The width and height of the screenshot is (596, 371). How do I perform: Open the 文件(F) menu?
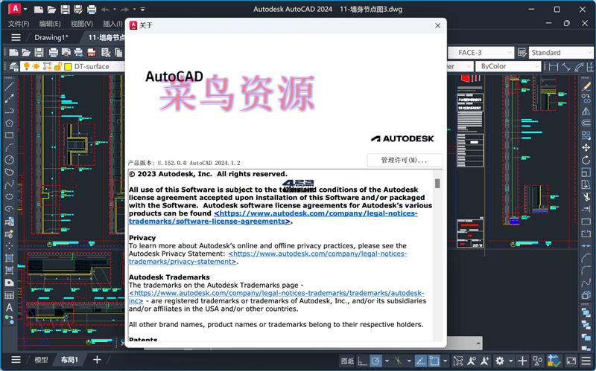click(x=18, y=24)
